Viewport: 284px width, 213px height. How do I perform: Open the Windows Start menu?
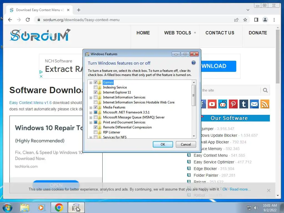tap(7, 207)
